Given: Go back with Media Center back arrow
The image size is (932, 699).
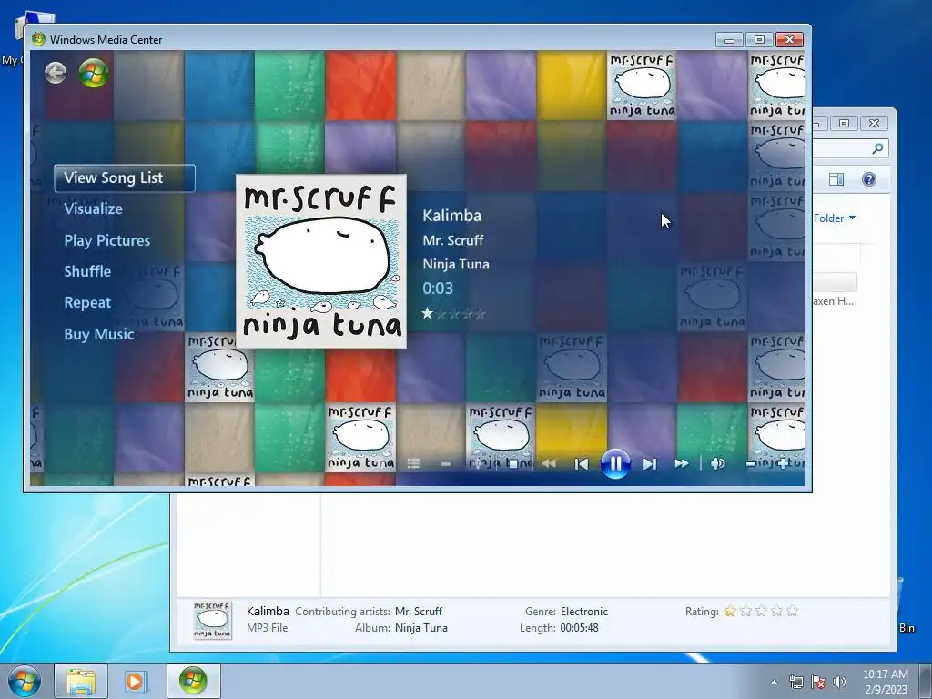Looking at the screenshot, I should click(56, 73).
